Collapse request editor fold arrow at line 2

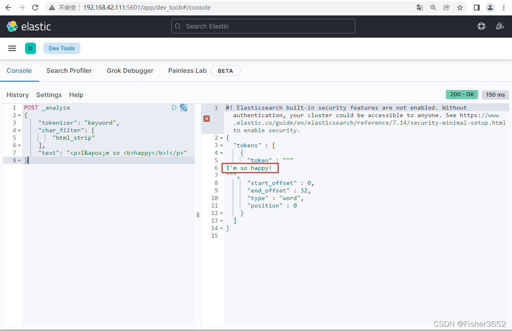(19, 115)
